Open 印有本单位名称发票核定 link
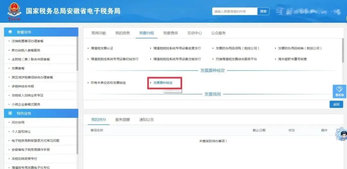This screenshot has width=347, height=169. (x=108, y=83)
